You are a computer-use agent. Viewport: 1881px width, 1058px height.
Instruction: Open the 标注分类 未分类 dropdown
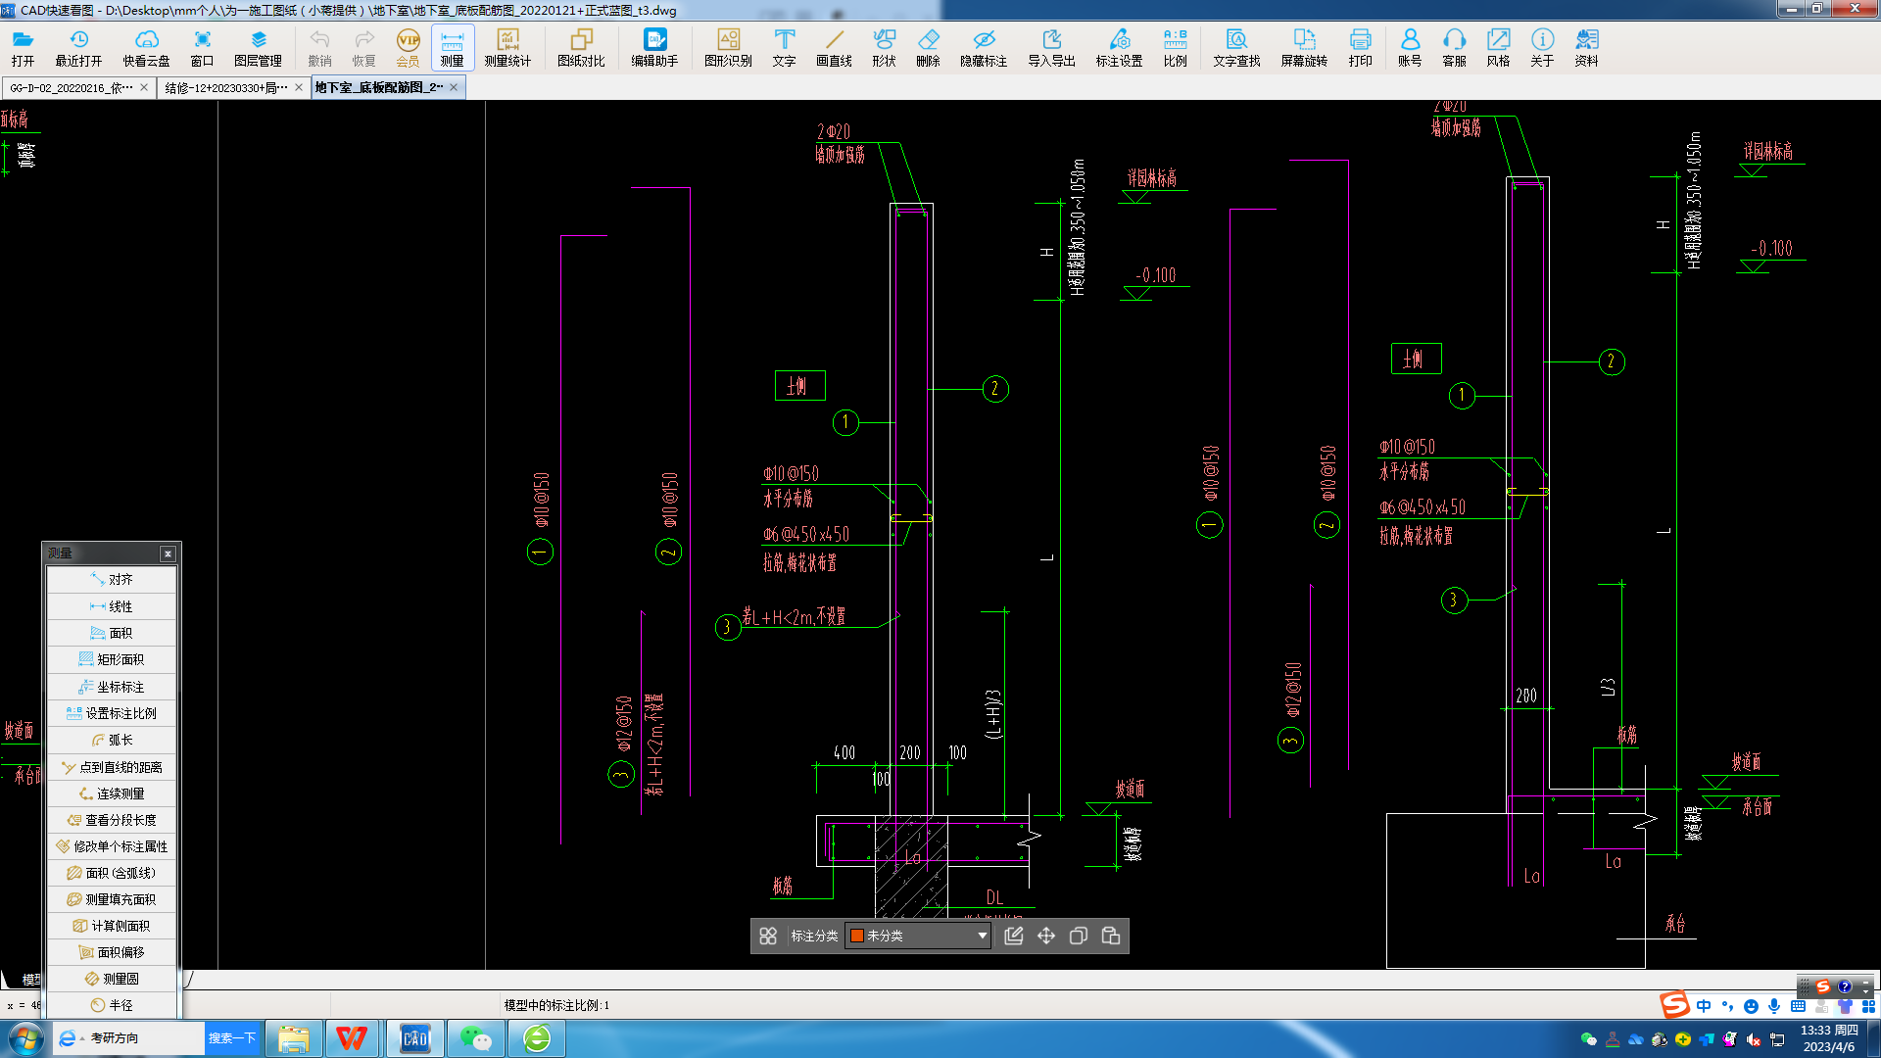(918, 936)
